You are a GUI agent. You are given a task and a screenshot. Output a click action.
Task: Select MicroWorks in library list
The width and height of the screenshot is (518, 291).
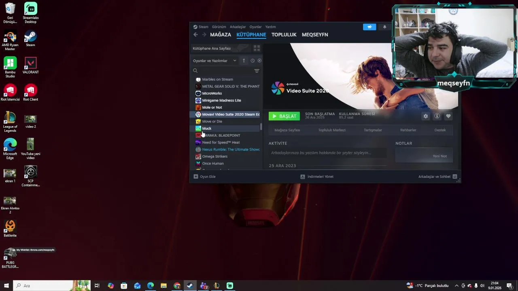(226, 93)
